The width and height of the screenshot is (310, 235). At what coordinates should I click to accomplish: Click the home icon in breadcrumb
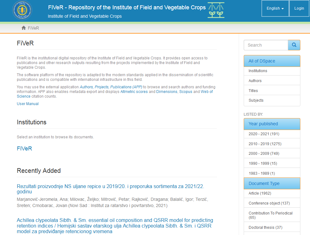click(24, 28)
